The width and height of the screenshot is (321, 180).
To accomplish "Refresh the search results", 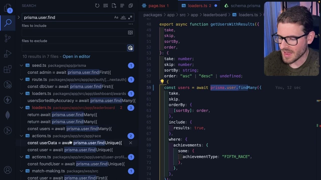I will (97, 5).
